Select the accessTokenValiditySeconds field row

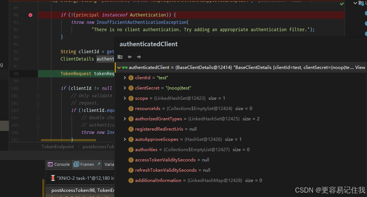pyautogui.click(x=241, y=160)
